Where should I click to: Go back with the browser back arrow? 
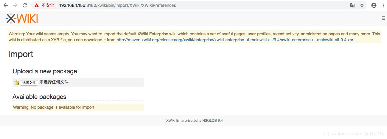[x=6, y=5]
